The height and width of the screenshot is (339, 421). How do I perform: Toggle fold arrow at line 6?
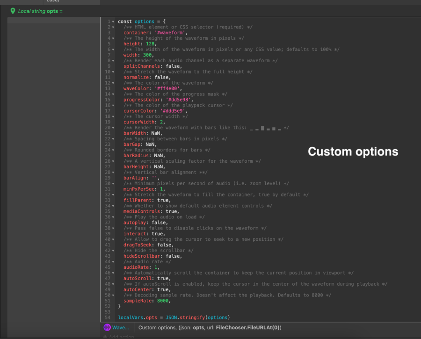click(113, 50)
